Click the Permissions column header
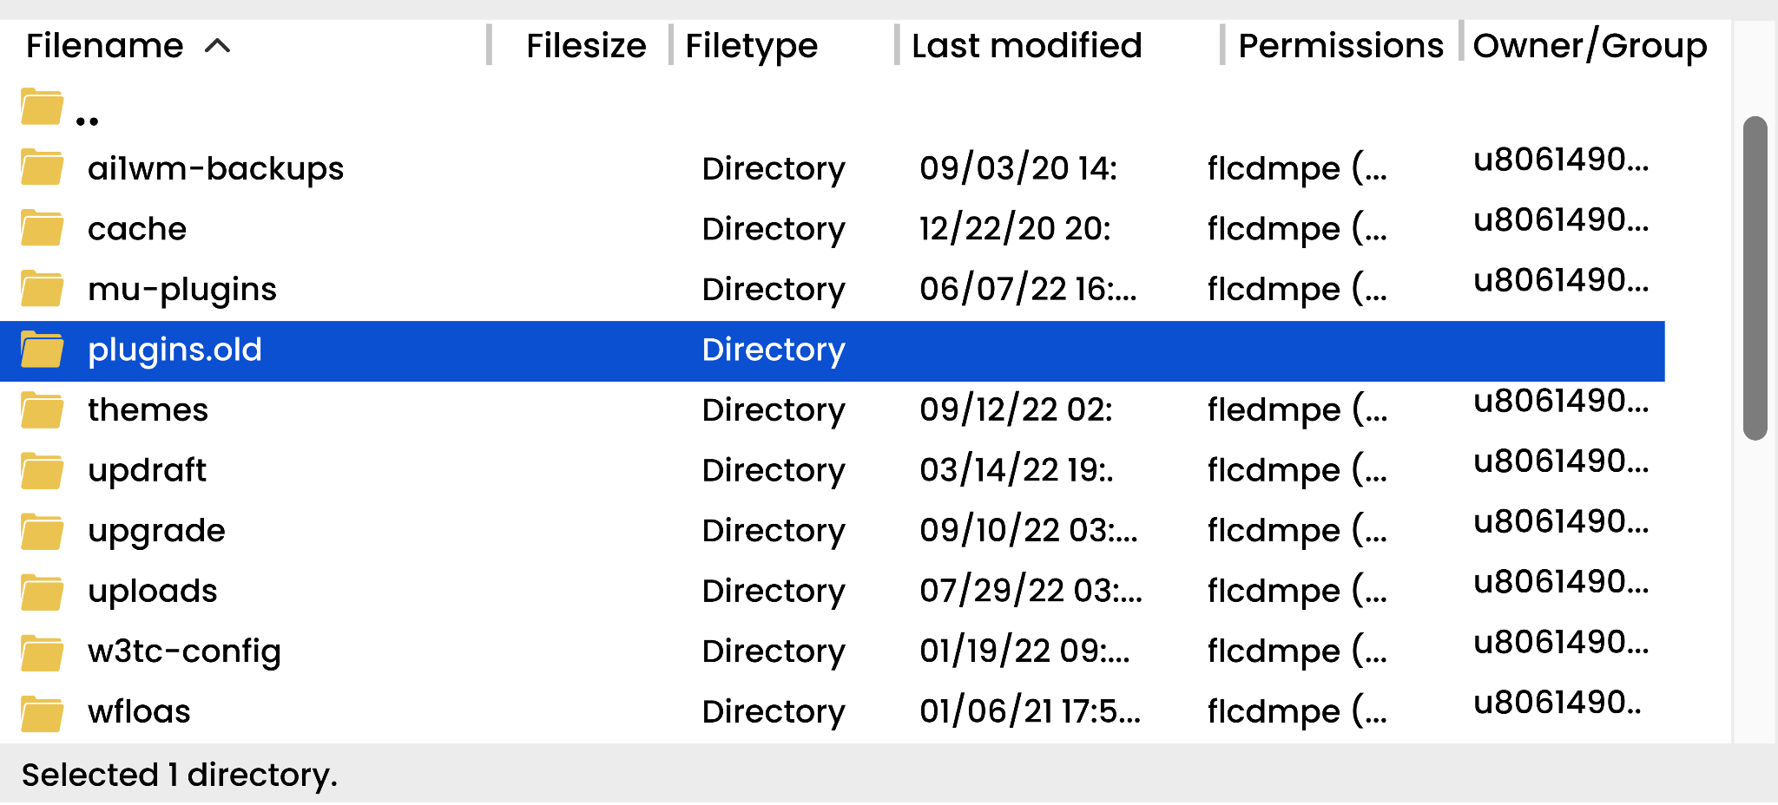1778x805 pixels. click(1340, 46)
